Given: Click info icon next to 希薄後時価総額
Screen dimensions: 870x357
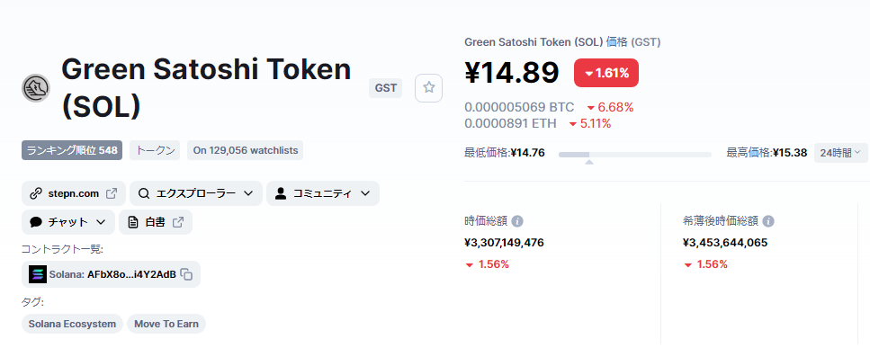Looking at the screenshot, I should pyautogui.click(x=768, y=221).
